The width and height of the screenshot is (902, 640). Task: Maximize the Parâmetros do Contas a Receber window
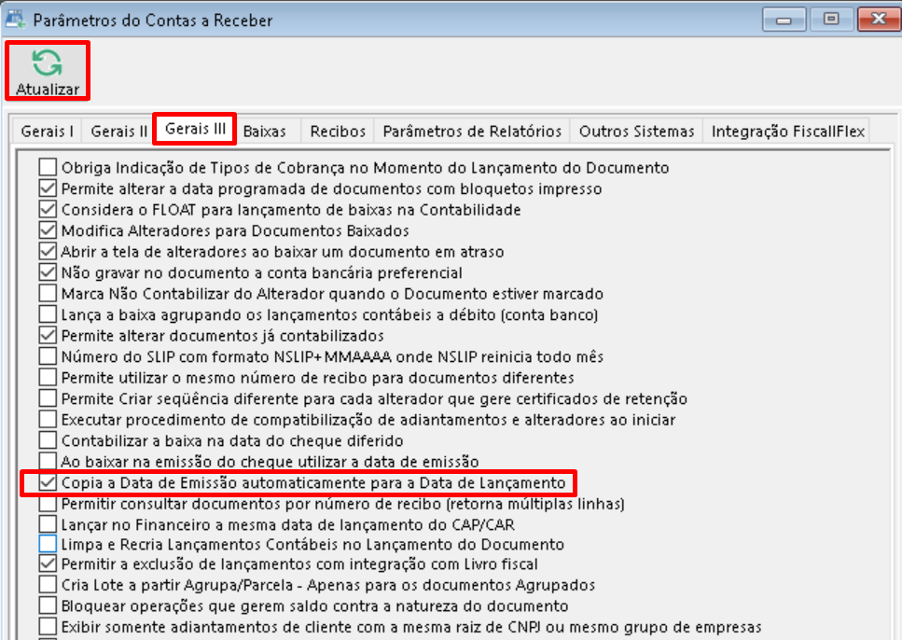(x=831, y=20)
